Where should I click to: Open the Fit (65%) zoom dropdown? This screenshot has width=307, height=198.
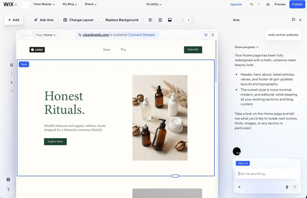[153, 4]
